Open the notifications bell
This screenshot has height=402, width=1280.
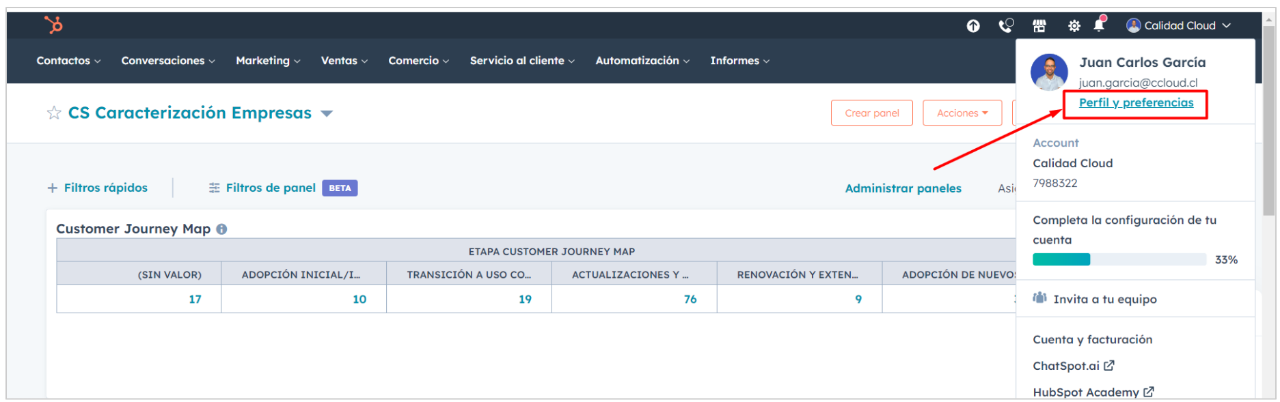tap(1099, 25)
